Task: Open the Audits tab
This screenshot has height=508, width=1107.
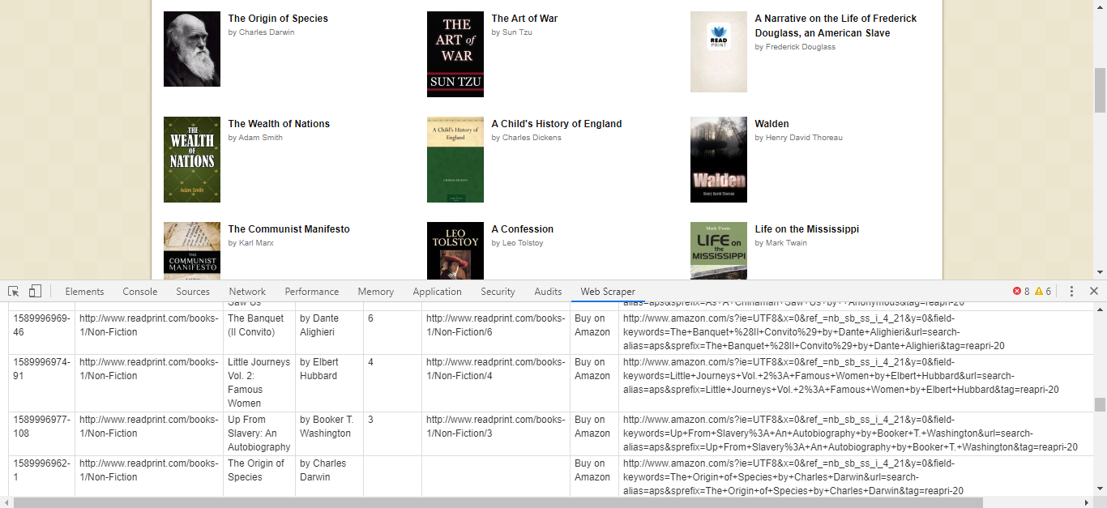Action: [x=548, y=292]
